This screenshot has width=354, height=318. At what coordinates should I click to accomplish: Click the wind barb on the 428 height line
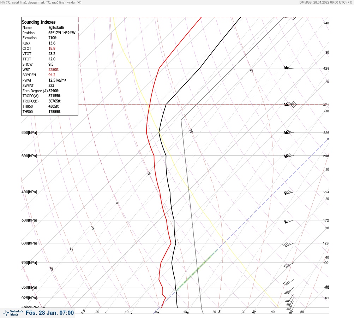[x=289, y=67]
